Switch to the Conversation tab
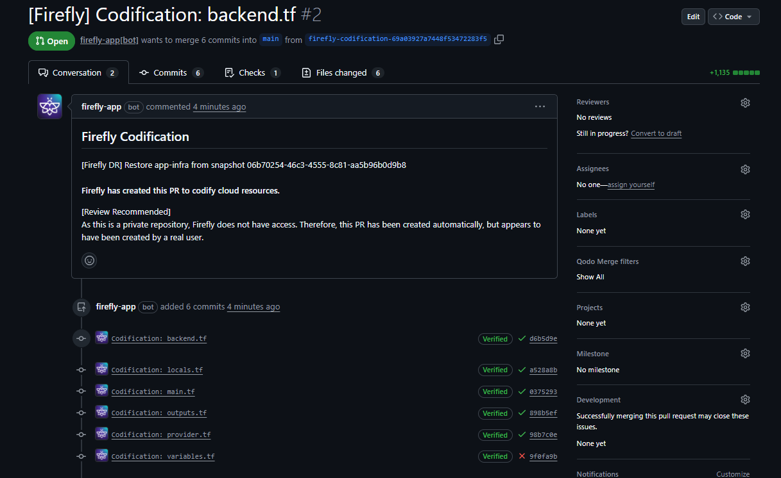Screen dimensions: 781x478 78,72
